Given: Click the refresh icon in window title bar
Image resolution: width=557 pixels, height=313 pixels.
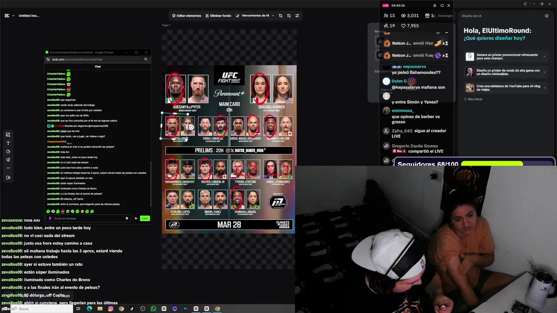Looking at the screenshot, I should (x=525, y=4).
